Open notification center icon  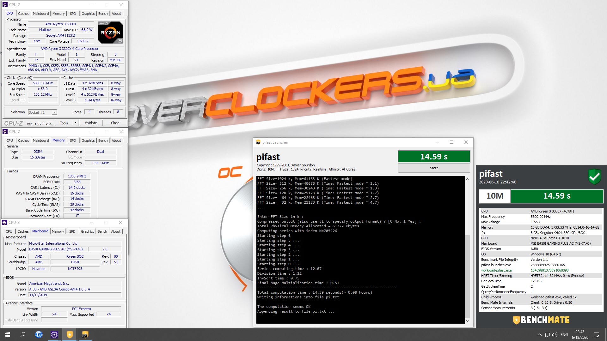tap(597, 335)
